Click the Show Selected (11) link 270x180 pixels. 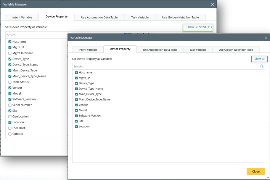(199, 27)
